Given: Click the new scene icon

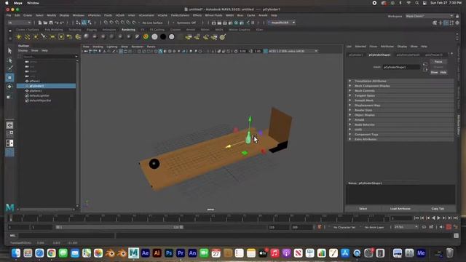Looking at the screenshot, I should coord(40,23).
